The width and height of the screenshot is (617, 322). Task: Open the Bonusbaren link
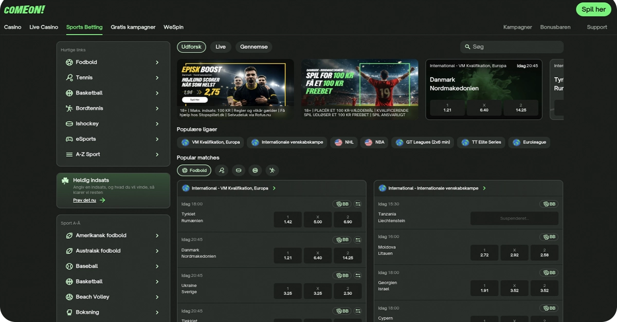pos(555,27)
